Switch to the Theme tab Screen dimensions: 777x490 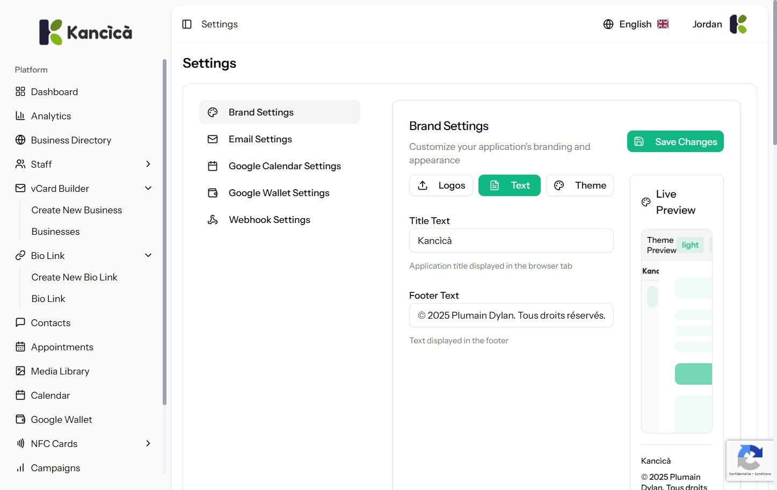coord(579,185)
